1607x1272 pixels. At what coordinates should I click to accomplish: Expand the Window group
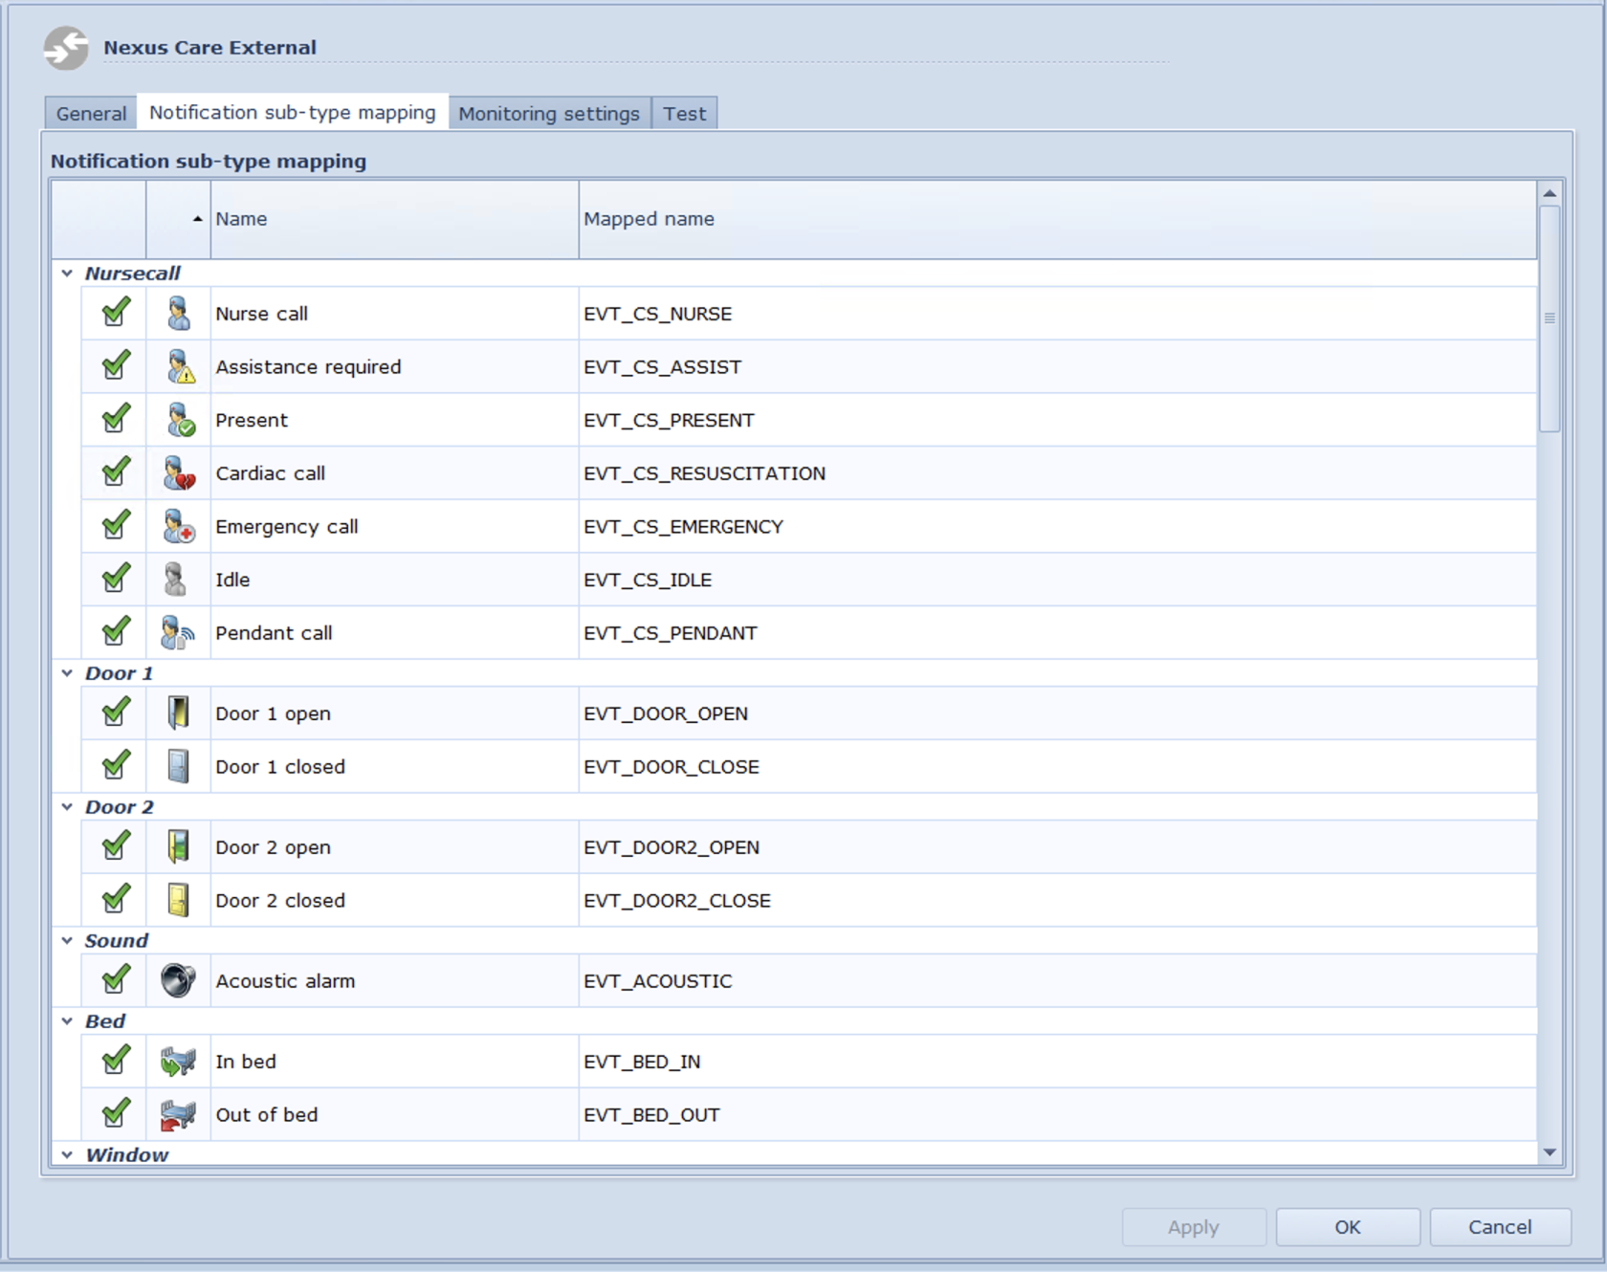click(x=66, y=1154)
